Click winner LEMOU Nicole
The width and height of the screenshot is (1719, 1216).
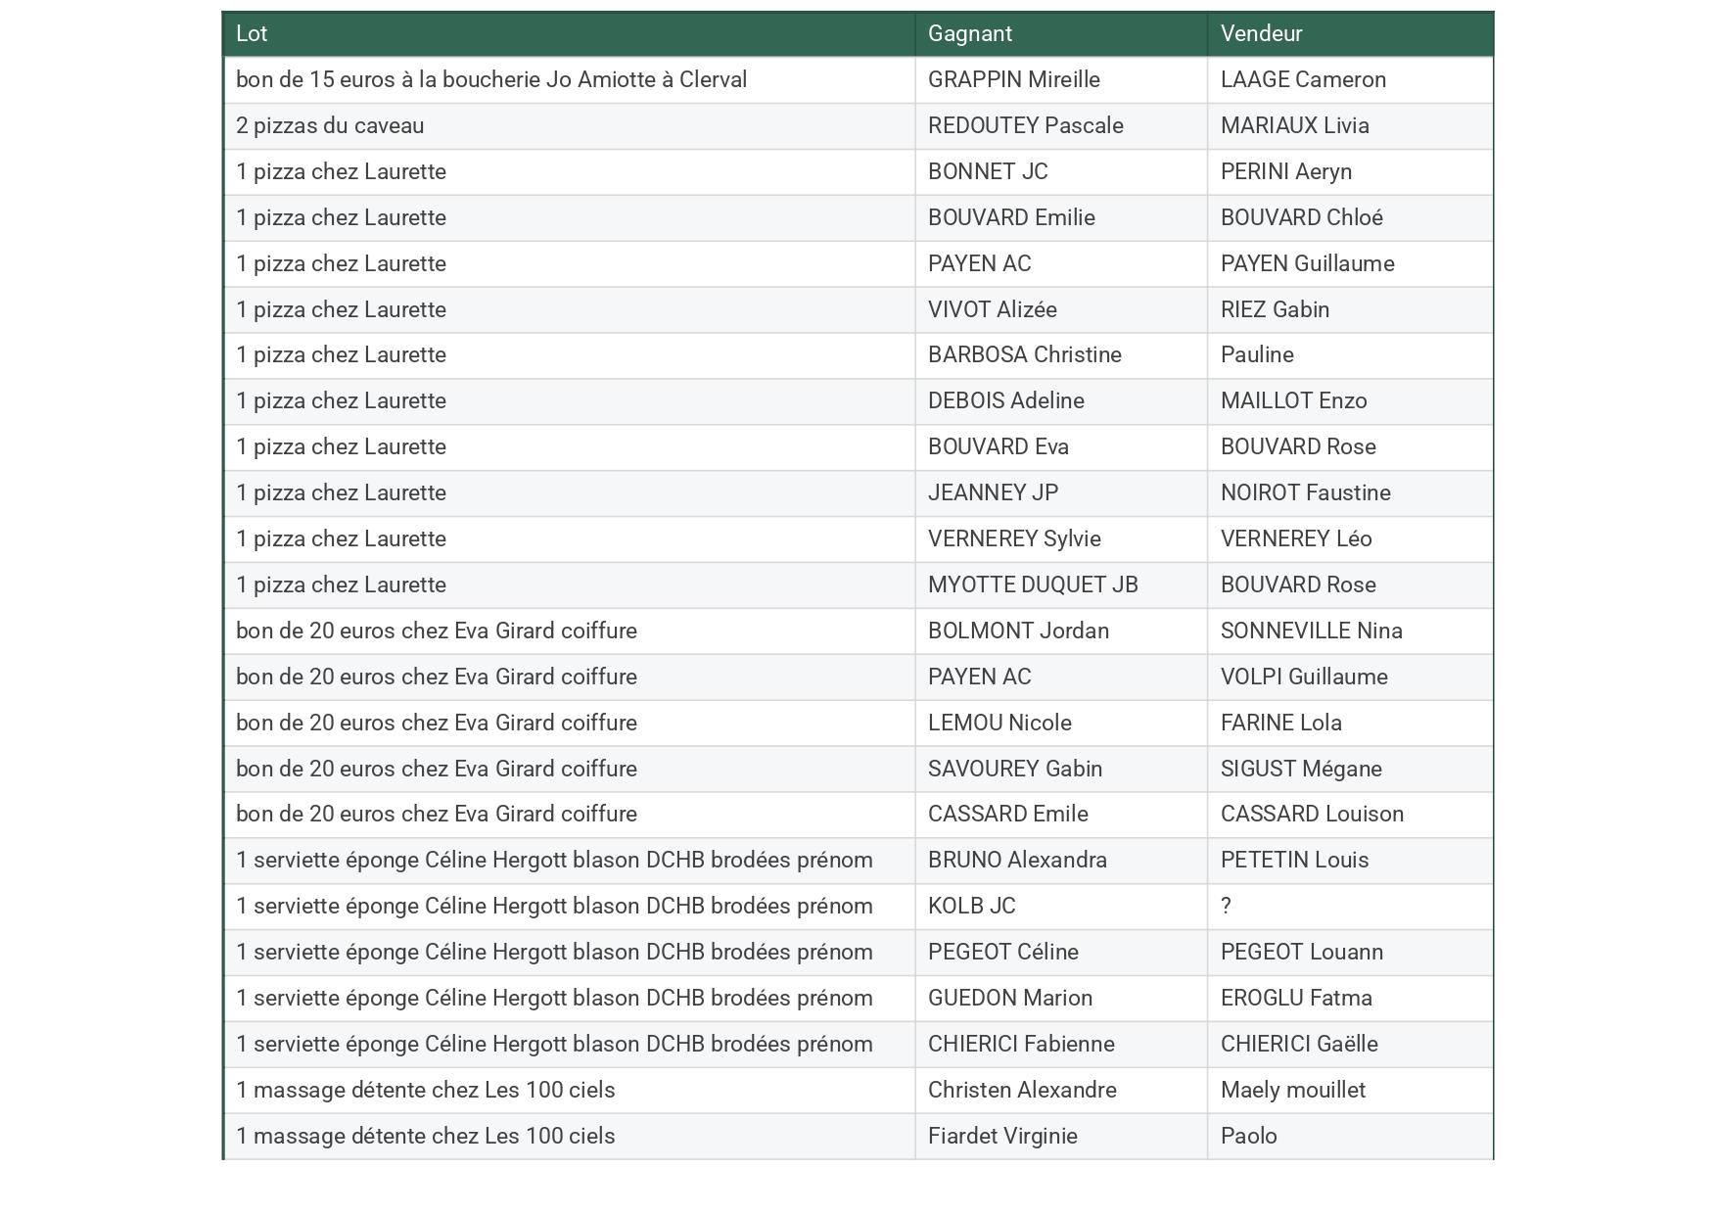point(999,724)
